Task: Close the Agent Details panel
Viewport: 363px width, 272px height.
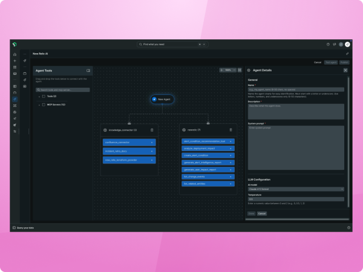Action: (x=345, y=70)
